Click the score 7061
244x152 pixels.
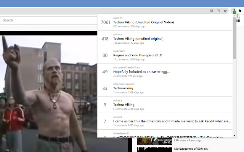105,22
